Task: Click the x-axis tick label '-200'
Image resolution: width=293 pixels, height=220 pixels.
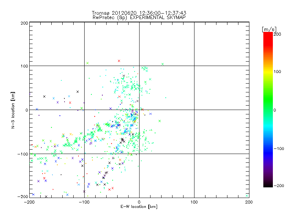Action: point(29,202)
